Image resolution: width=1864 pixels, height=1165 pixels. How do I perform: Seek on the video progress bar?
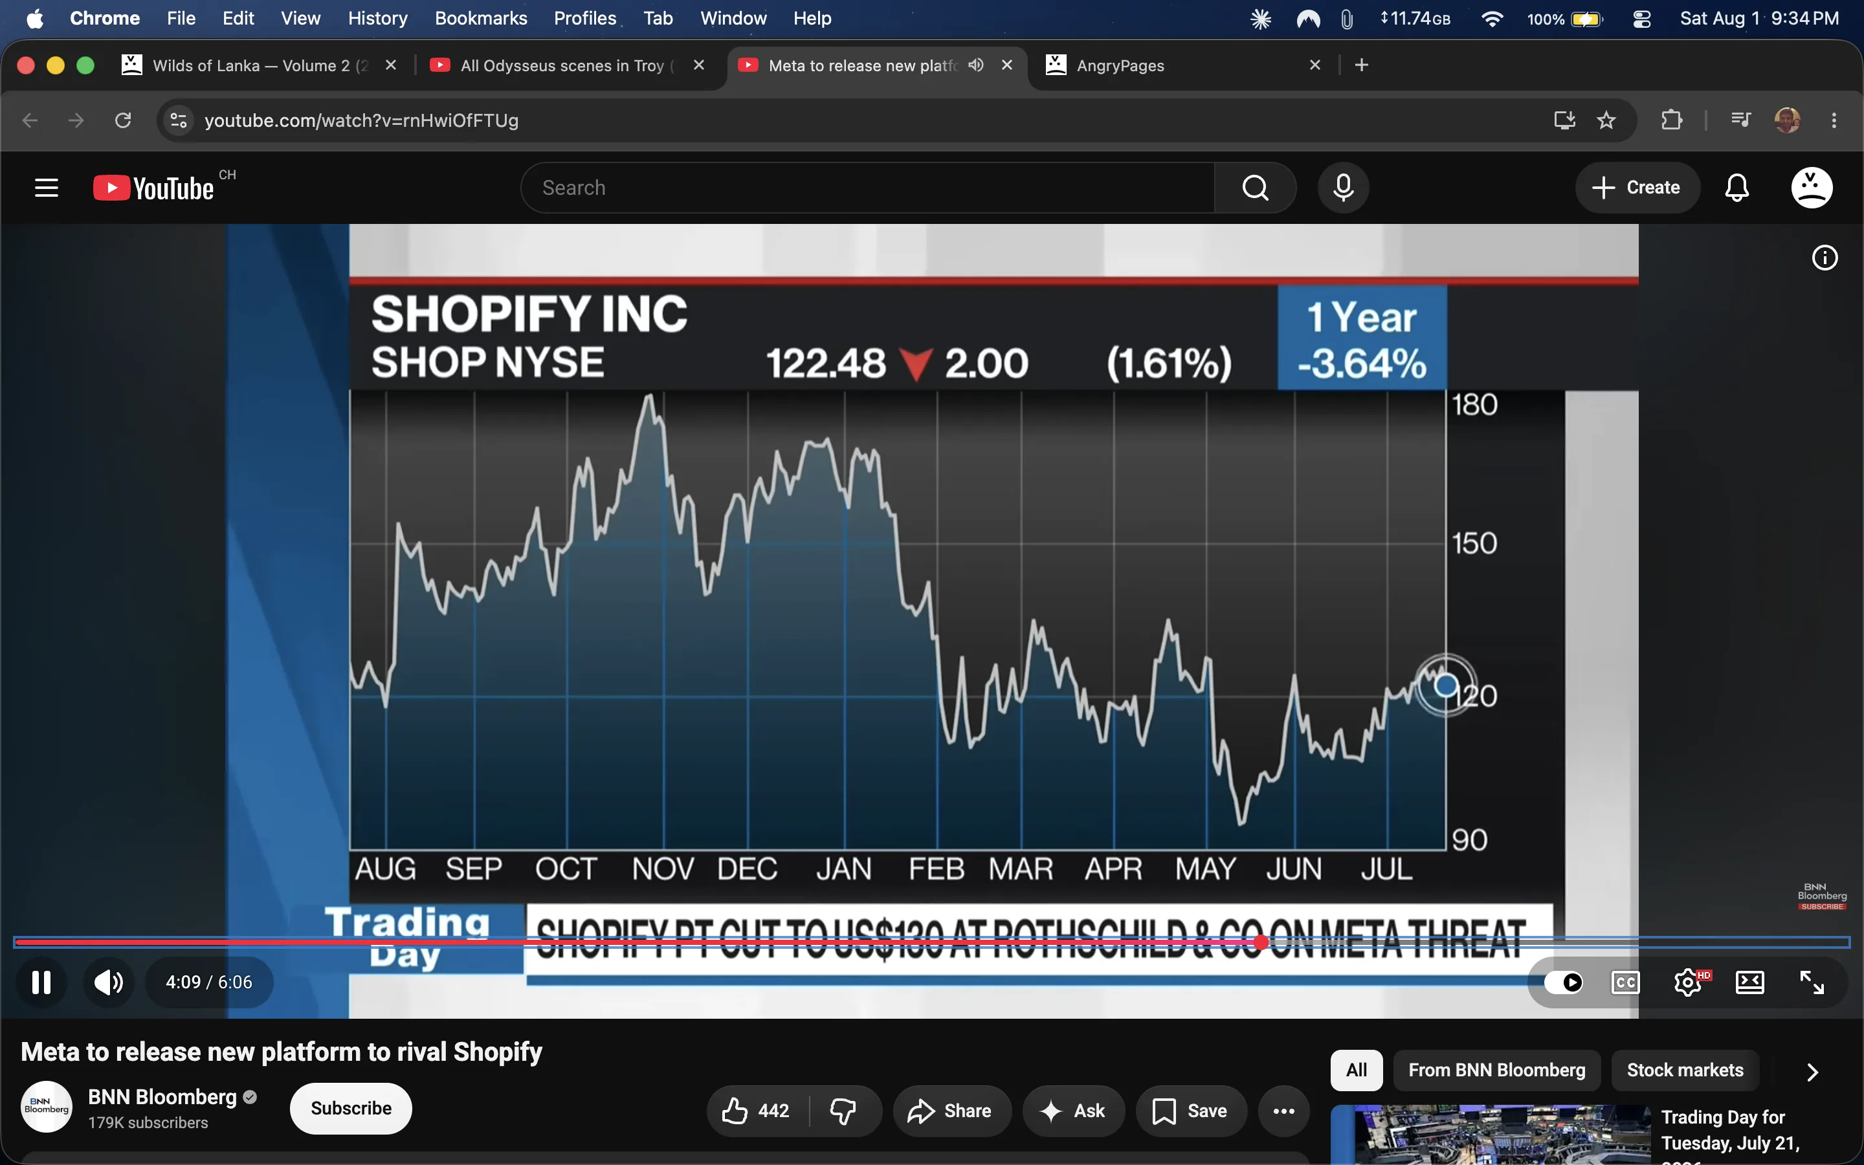[x=932, y=942]
